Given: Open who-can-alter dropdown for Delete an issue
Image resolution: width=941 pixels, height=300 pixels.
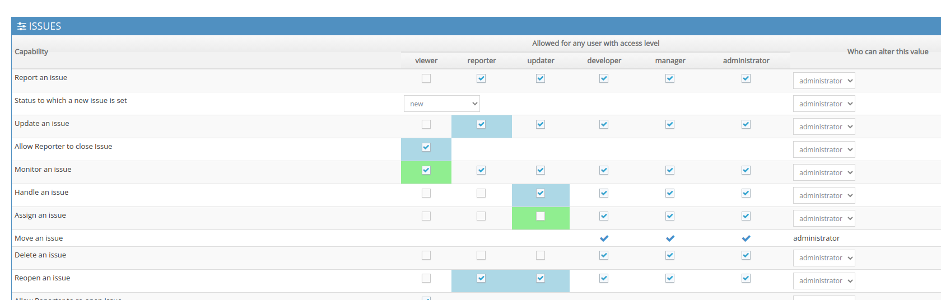Looking at the screenshot, I should (x=824, y=258).
